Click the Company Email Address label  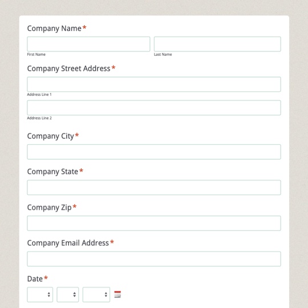[x=68, y=243]
